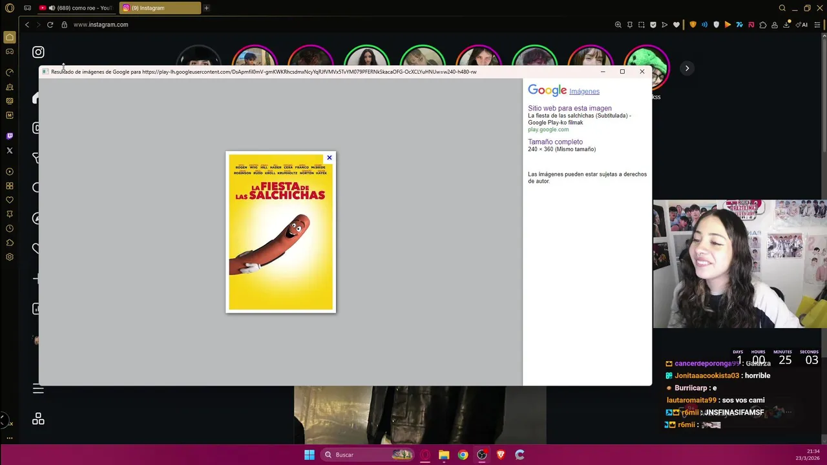Viewport: 827px width, 465px height.
Task: Switch to the (9) Instagram tab
Action: click(160, 8)
